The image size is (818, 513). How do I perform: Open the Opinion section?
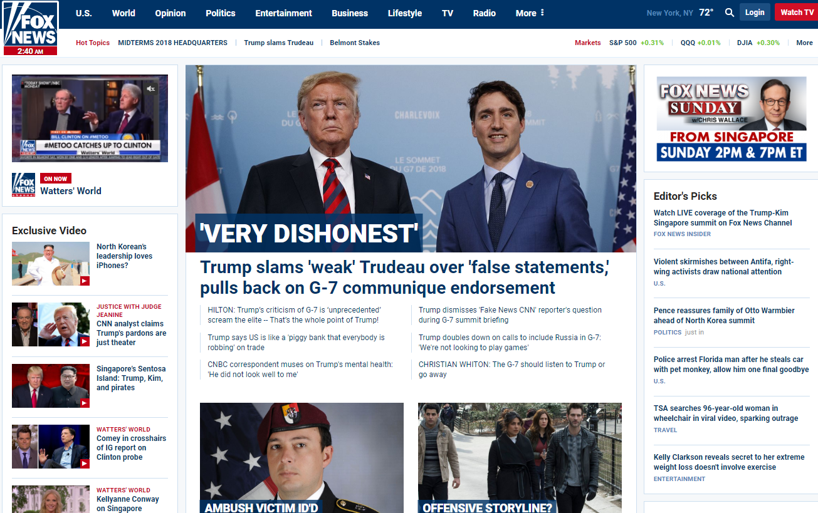[170, 13]
